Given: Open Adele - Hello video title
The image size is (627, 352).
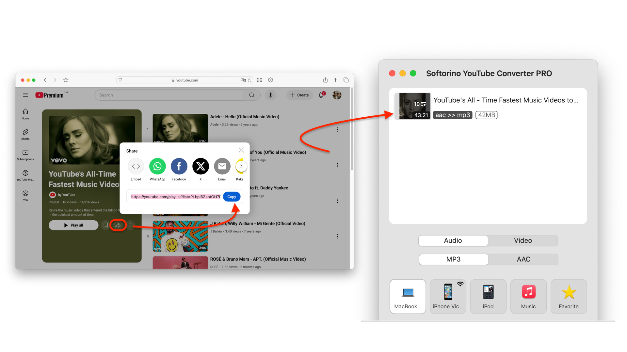Looking at the screenshot, I should (245, 117).
